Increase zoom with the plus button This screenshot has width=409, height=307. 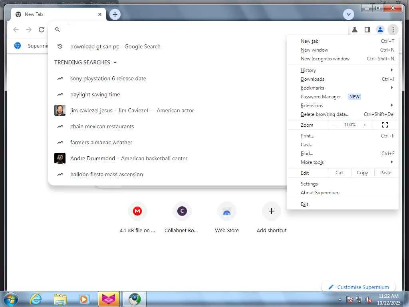(x=365, y=125)
